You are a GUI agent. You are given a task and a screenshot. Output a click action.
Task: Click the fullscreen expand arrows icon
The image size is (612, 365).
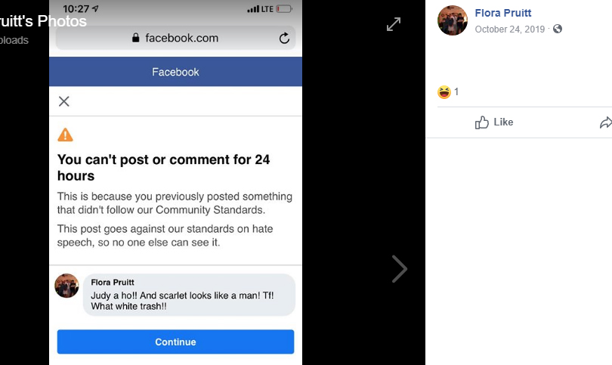(x=394, y=24)
